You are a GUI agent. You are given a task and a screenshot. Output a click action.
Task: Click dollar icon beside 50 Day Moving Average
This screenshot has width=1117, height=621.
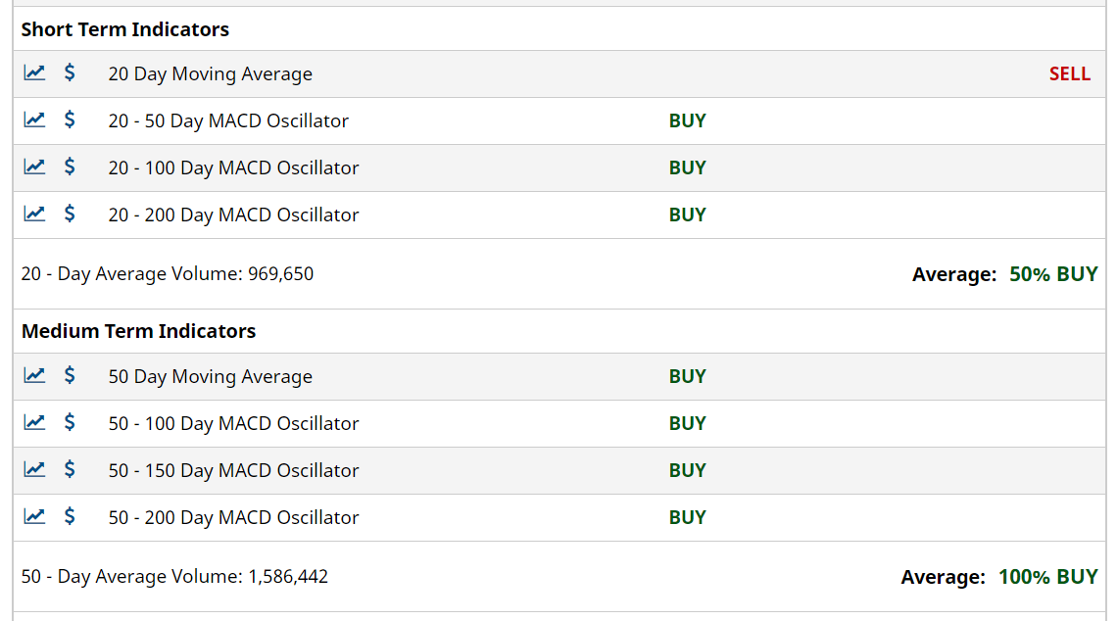pos(70,375)
